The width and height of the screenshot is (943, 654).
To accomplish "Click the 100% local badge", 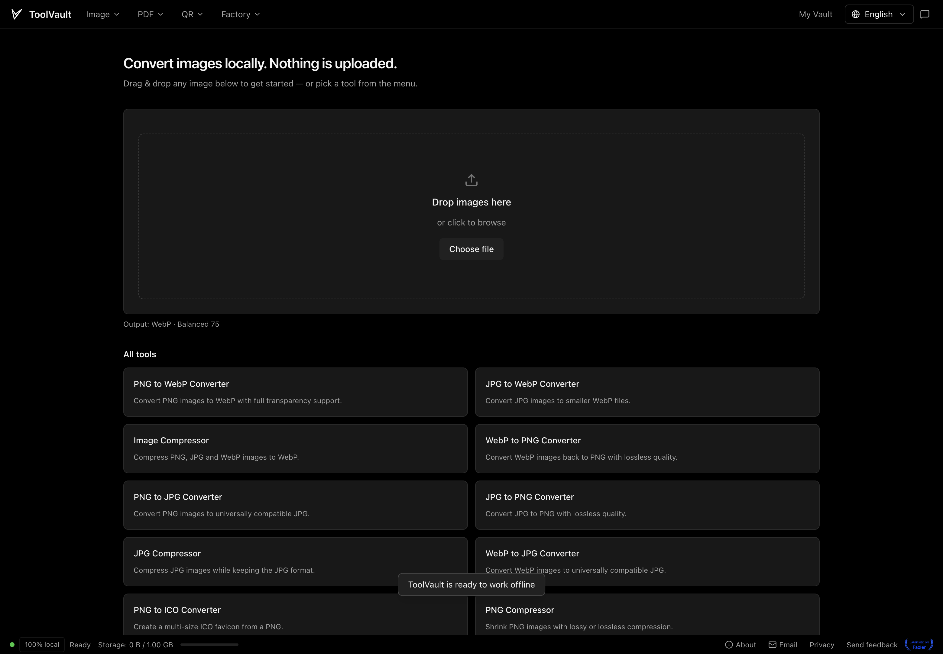I will tap(42, 645).
